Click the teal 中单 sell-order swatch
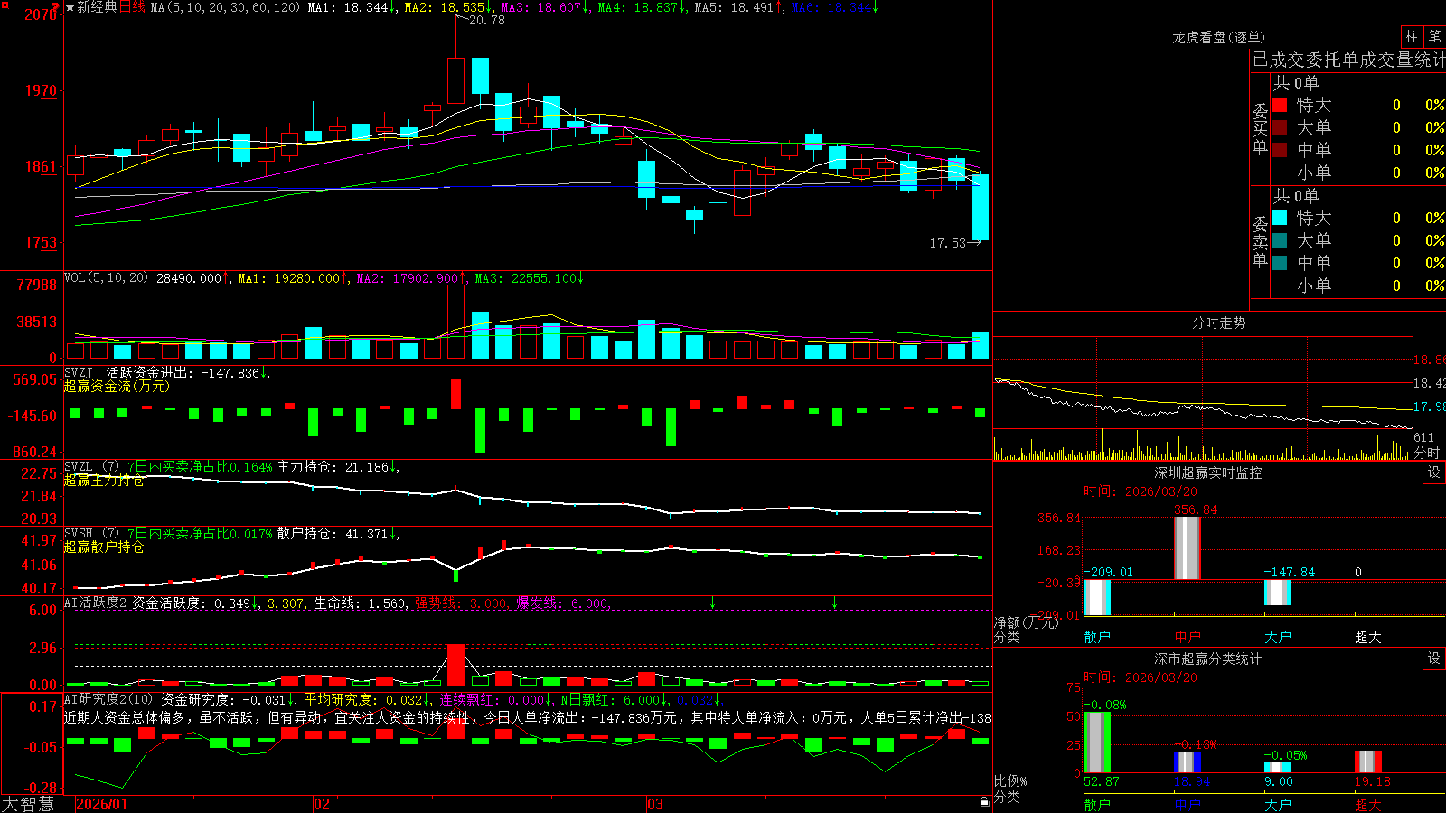This screenshot has height=813, width=1446. 1280,263
